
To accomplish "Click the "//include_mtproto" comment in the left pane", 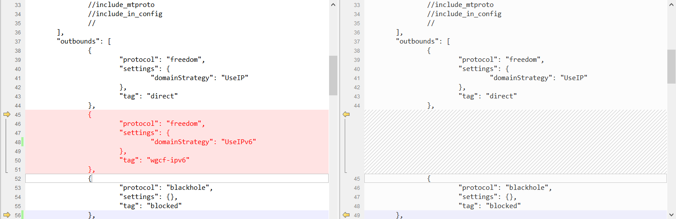I will pos(121,5).
